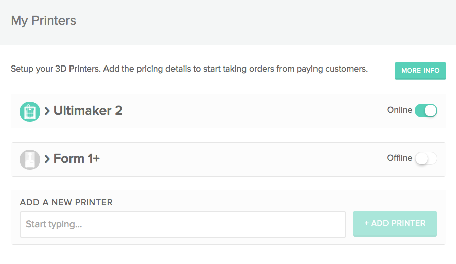Click the Offline status label

click(x=400, y=158)
